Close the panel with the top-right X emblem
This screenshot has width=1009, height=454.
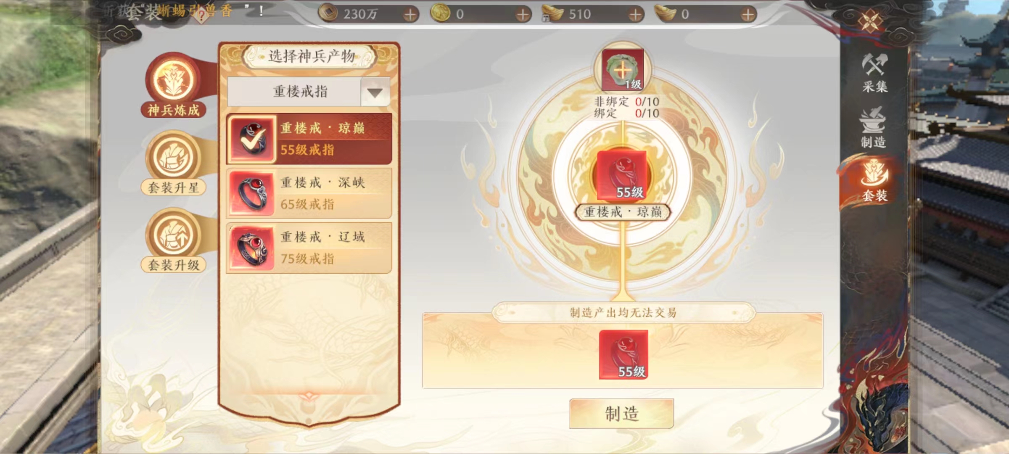pyautogui.click(x=871, y=21)
